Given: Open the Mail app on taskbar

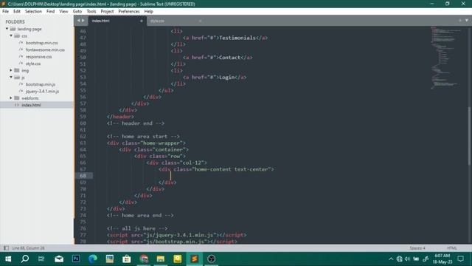Looking at the screenshot, I should tap(59, 259).
